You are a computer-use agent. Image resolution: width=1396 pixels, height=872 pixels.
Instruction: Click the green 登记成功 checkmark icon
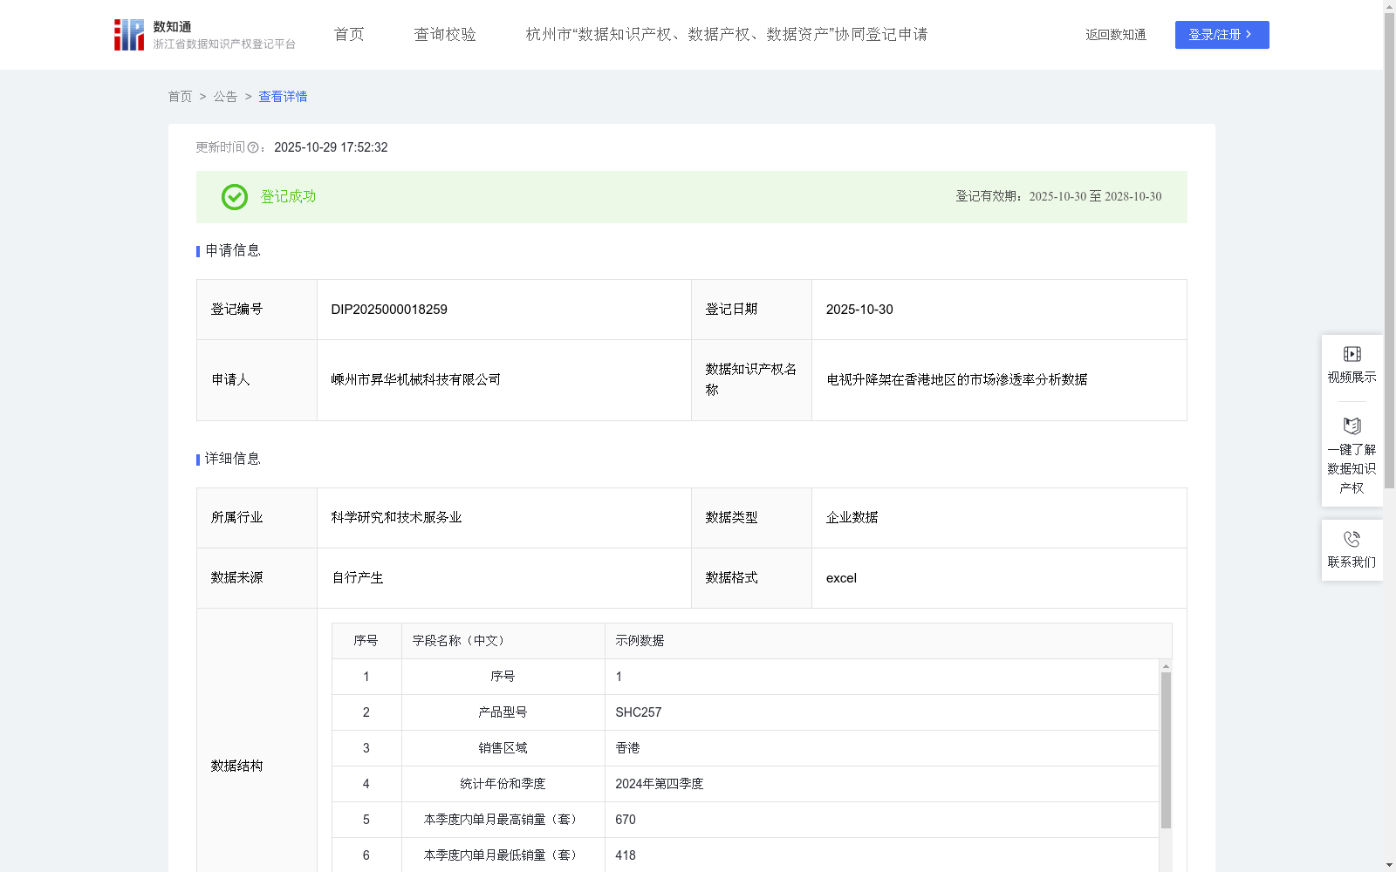coord(235,197)
